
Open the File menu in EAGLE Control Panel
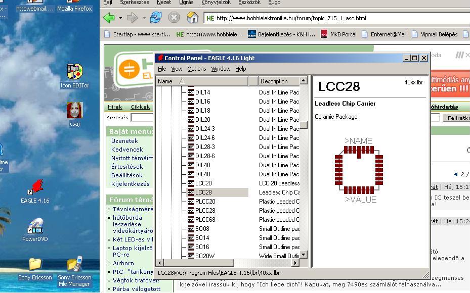point(162,69)
